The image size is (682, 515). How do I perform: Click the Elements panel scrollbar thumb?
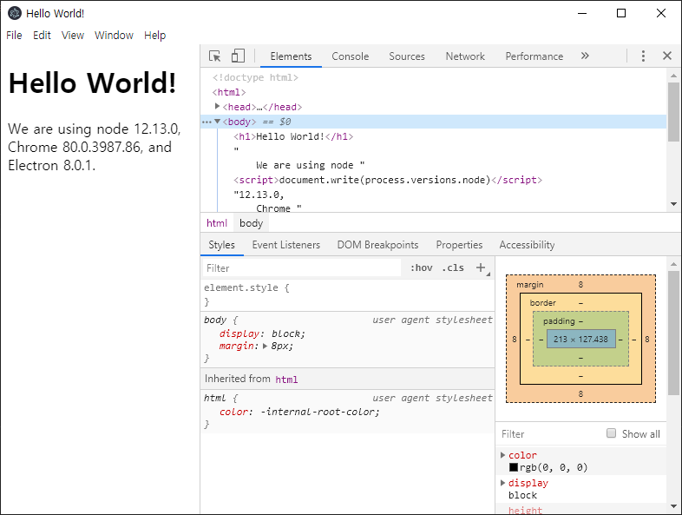[x=673, y=112]
